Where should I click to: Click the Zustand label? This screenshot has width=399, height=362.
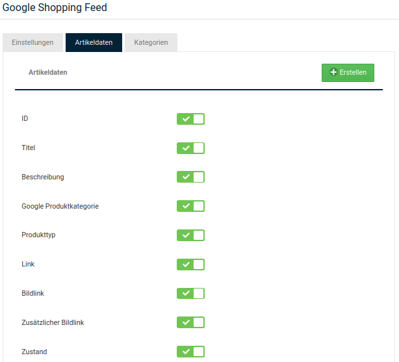point(34,352)
